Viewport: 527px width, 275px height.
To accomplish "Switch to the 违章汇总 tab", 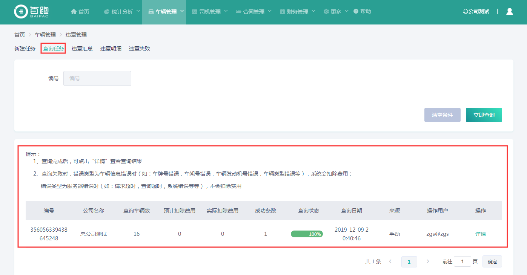I will click(82, 49).
